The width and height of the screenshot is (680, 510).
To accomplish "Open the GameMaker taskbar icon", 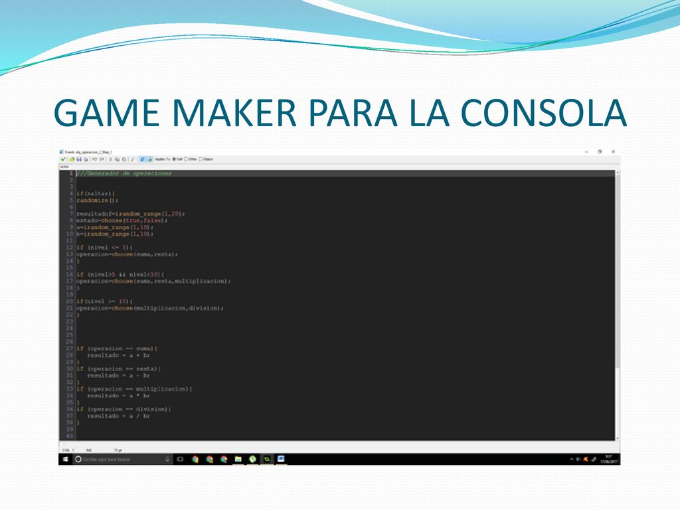I will click(267, 460).
